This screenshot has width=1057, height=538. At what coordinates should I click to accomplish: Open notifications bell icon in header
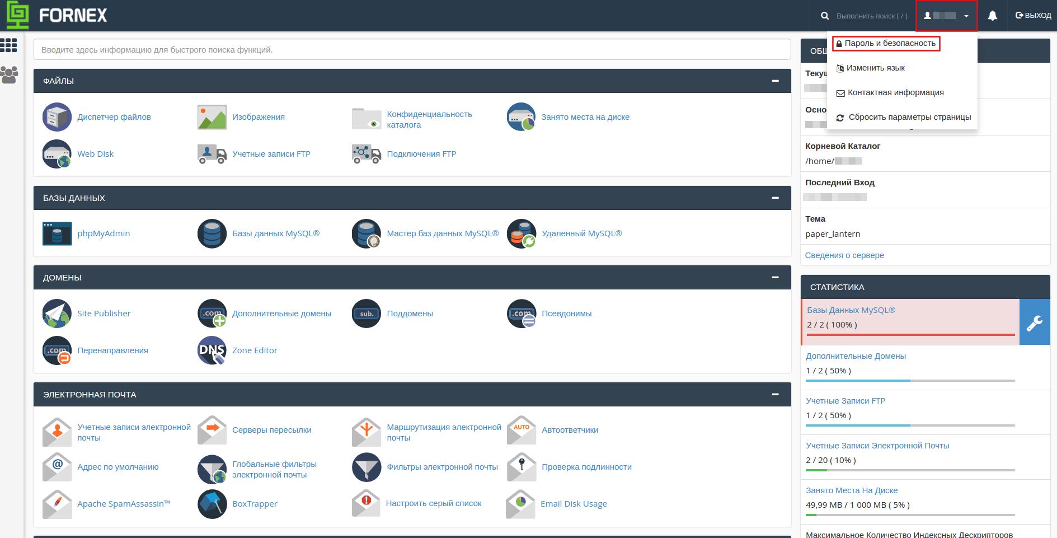(993, 16)
